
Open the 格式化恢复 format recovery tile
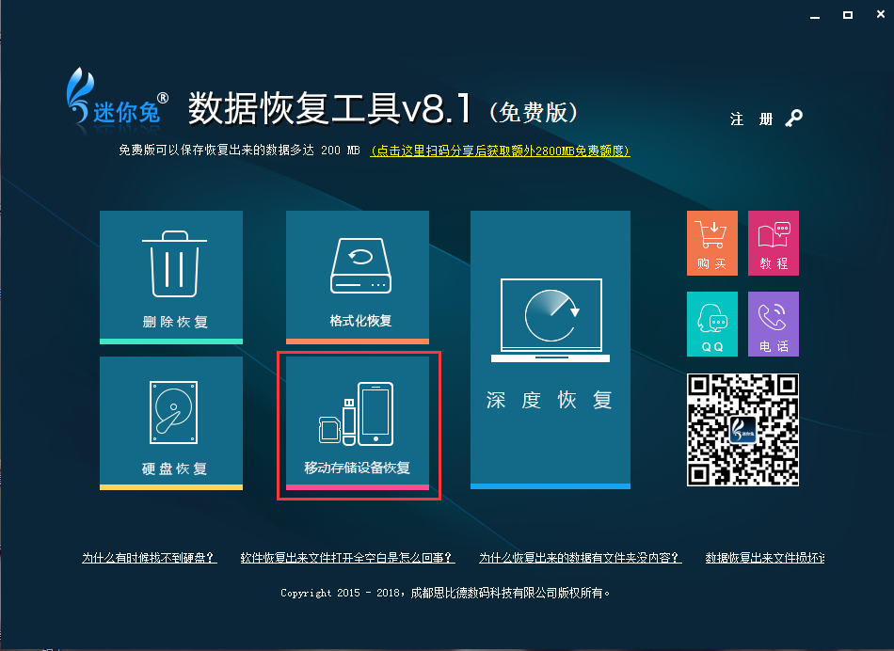click(358, 277)
